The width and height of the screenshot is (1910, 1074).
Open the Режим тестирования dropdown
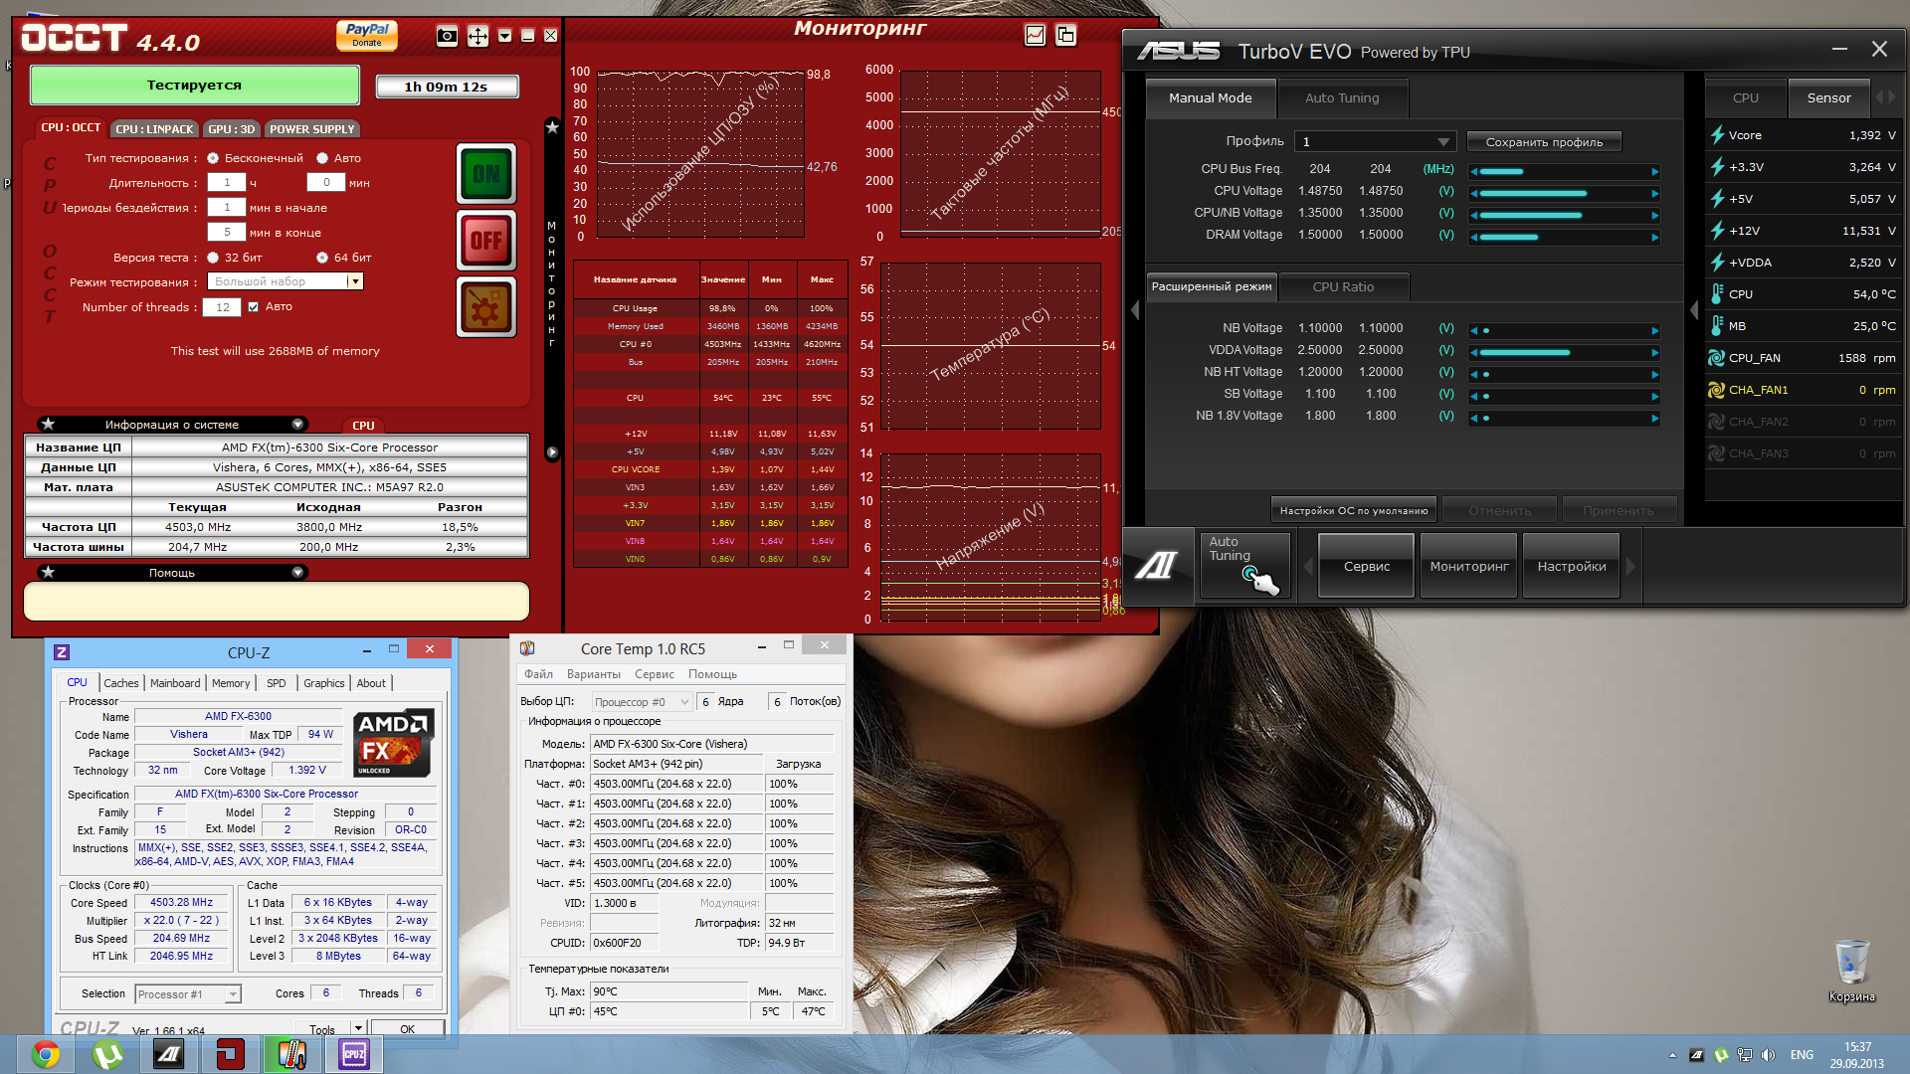tap(353, 282)
